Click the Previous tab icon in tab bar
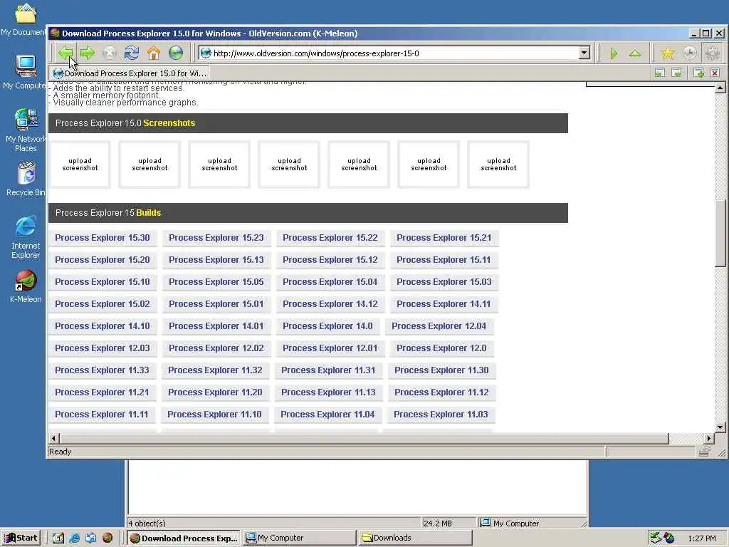This screenshot has height=547, width=729. pos(660,73)
